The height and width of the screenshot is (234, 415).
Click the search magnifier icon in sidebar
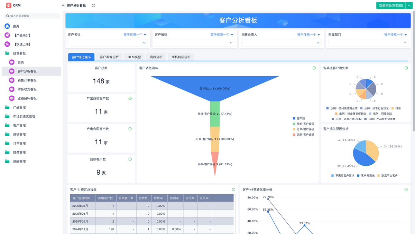(8, 16)
